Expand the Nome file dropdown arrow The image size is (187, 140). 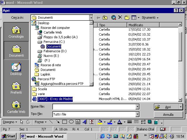point(137,107)
